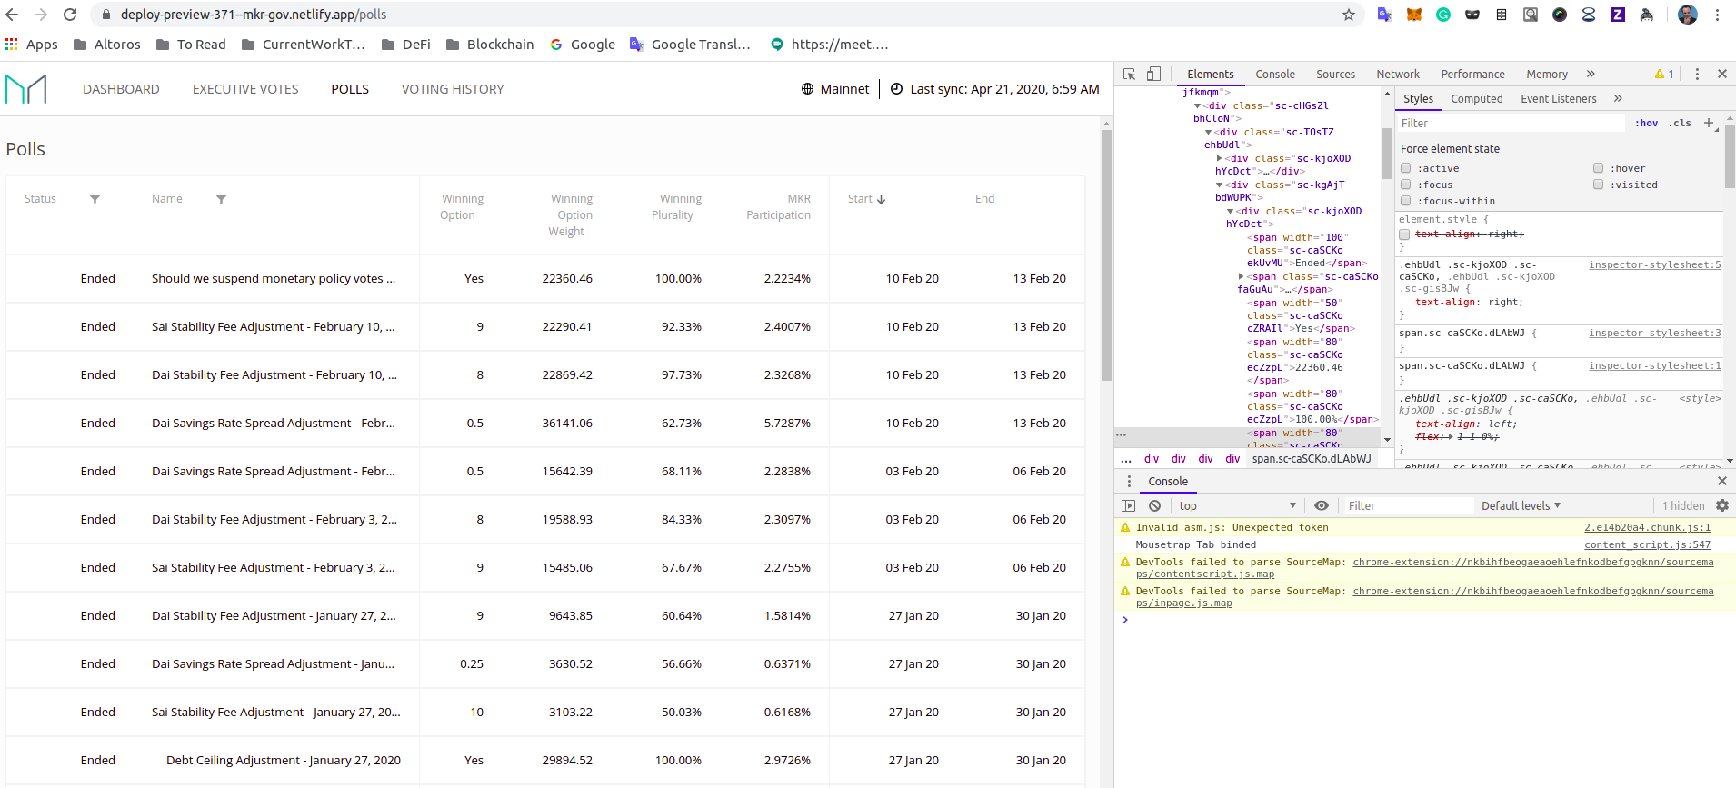Bookmark this page with the star icon
Screen dimensions: 1736x788
coord(1348,15)
